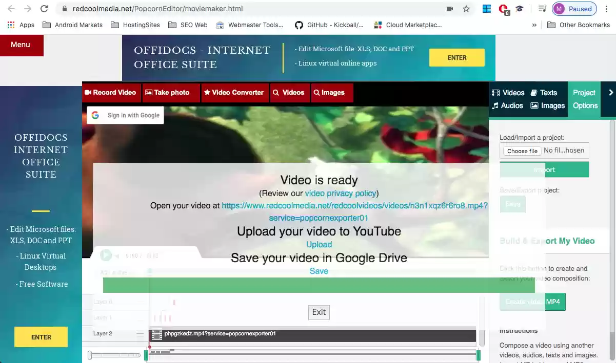Open the Chrome three-dot menu

(x=606, y=9)
